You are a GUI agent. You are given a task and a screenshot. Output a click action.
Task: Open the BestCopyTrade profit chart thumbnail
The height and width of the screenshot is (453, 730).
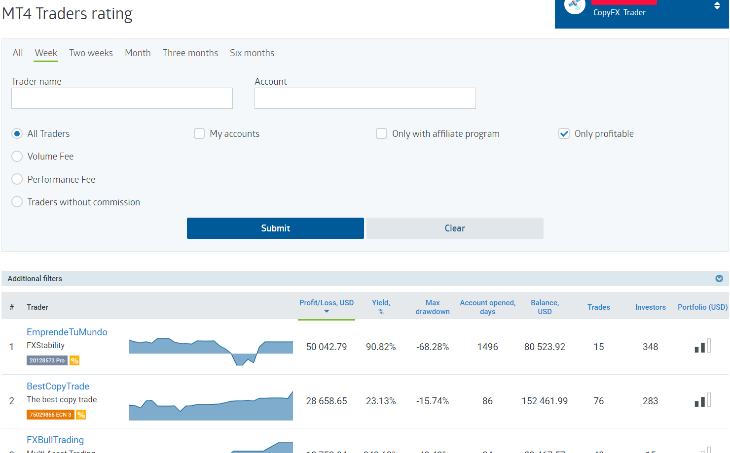211,406
